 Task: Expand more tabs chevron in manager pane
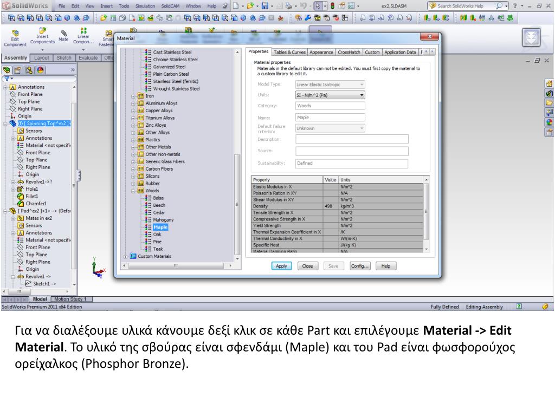click(73, 70)
